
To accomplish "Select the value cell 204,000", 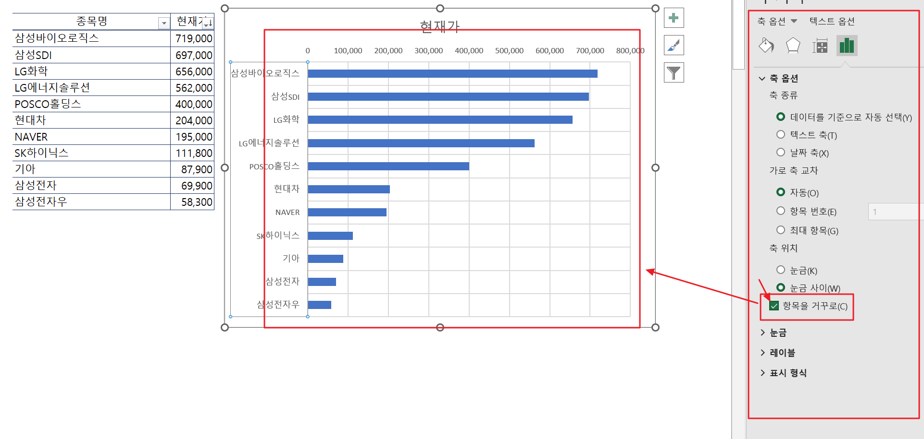I will [x=192, y=120].
